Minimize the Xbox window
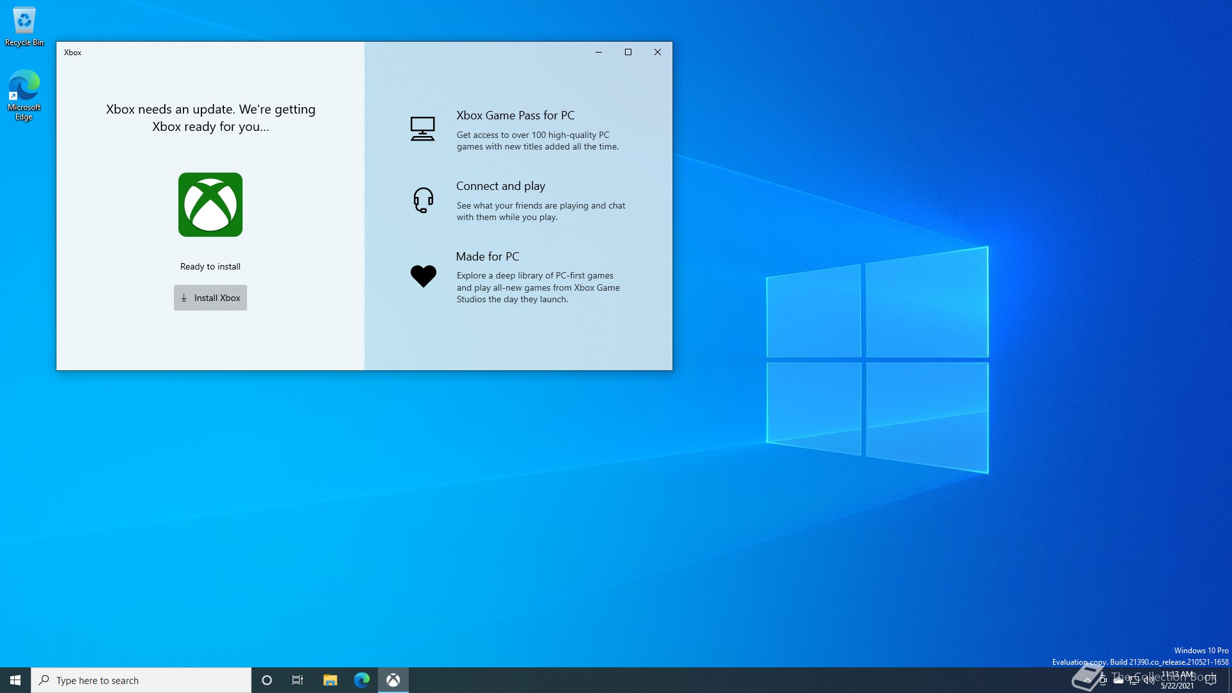The image size is (1232, 693). 599,52
